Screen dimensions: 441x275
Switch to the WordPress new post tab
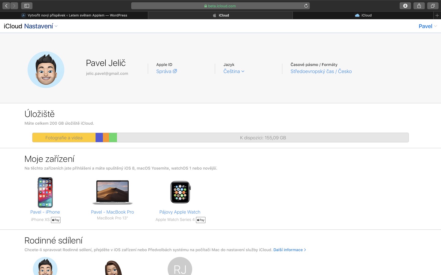tap(74, 15)
